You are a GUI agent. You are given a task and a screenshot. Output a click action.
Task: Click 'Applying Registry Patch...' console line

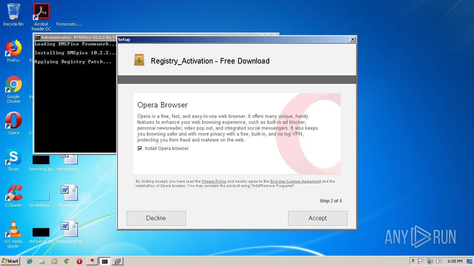[73, 62]
